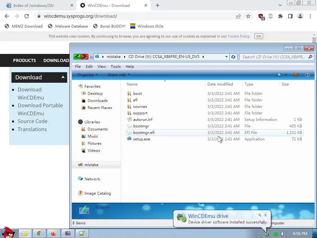The image size is (317, 238).
Task: Open Chrome tab search chevron
Action: click(x=280, y=6)
